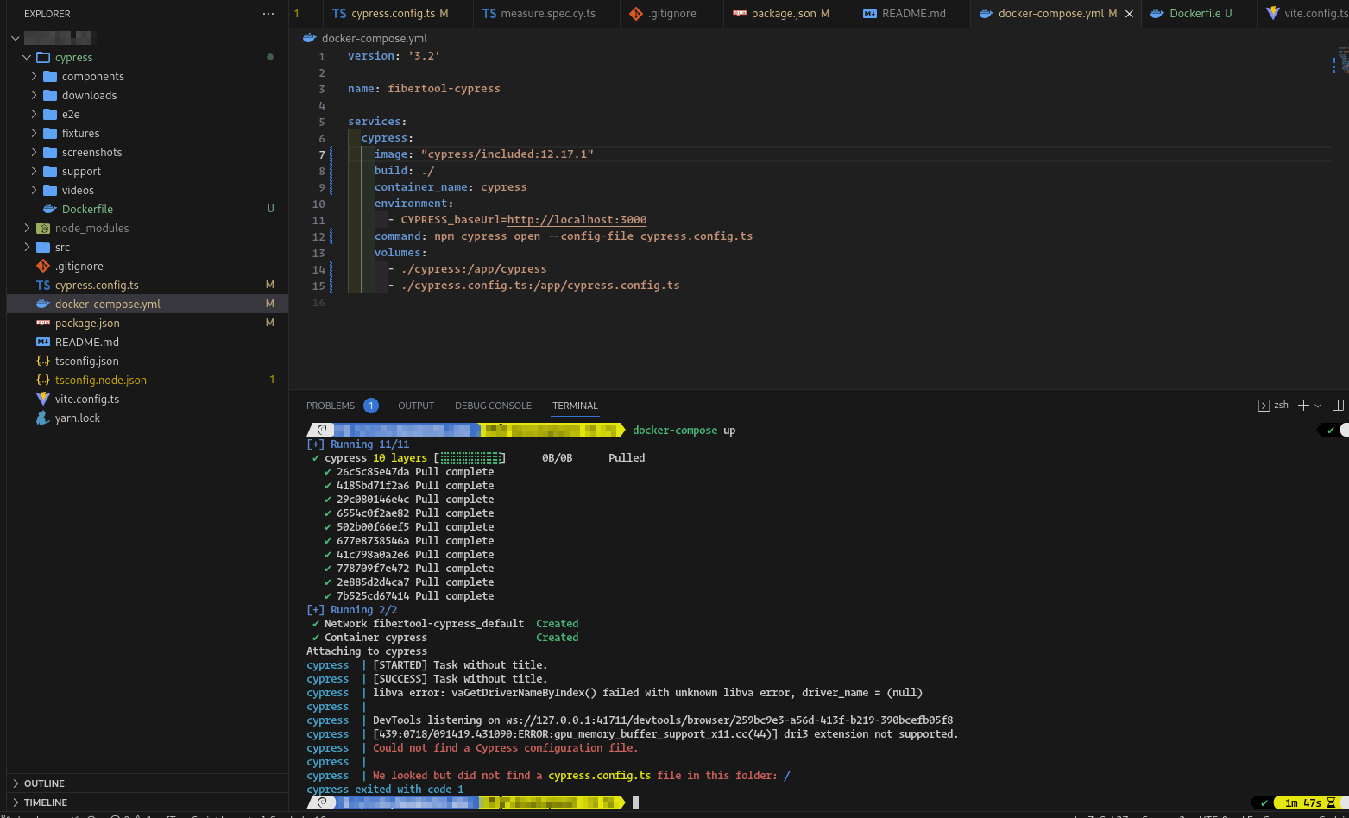1349x818 pixels.
Task: Click the Problems badge showing 1
Action: click(x=371, y=405)
